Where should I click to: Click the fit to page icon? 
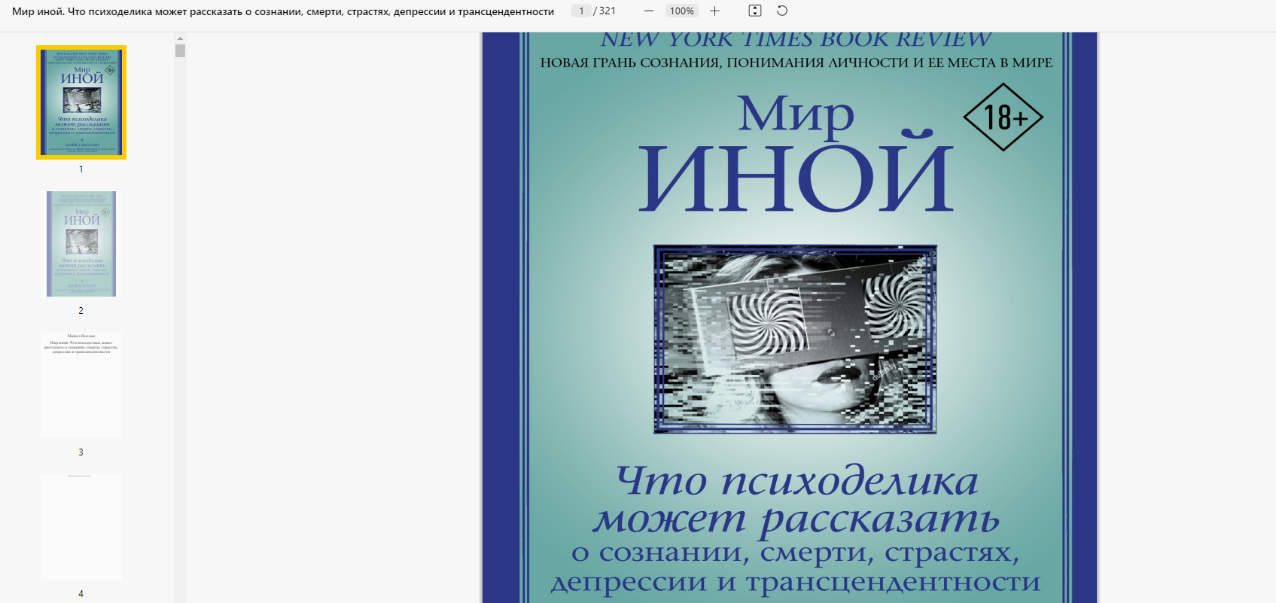(755, 11)
